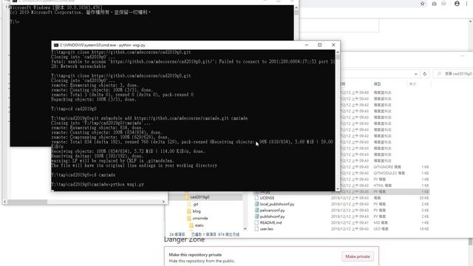Select the cad2019g0 folder in Explorer tree

click(200, 197)
